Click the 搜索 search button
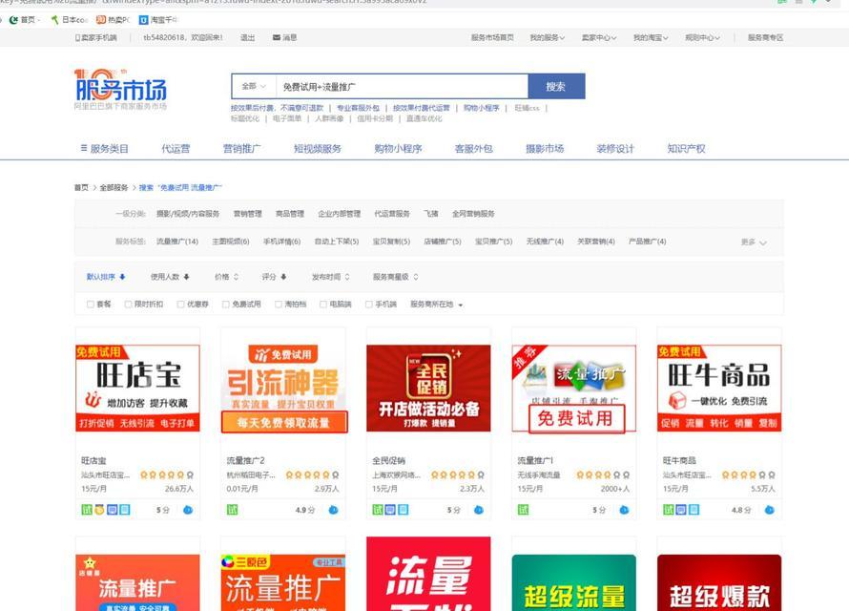Viewport: 849px width, 611px height. click(556, 86)
